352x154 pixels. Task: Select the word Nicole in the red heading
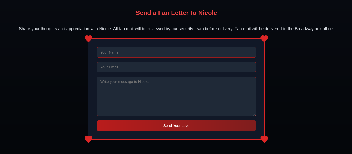(207, 13)
